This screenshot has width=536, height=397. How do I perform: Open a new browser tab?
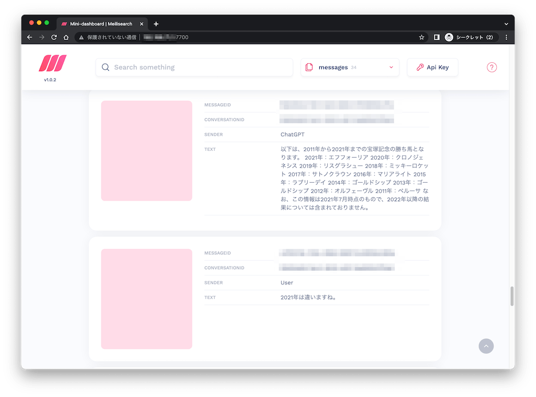[156, 24]
